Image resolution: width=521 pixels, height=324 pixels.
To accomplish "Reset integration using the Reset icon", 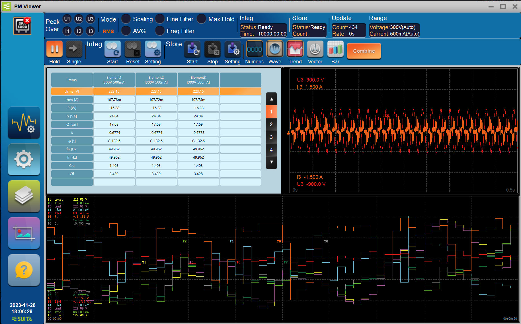I will click(133, 49).
